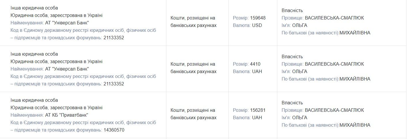Click "Власність" in the USD row

(x=292, y=10)
